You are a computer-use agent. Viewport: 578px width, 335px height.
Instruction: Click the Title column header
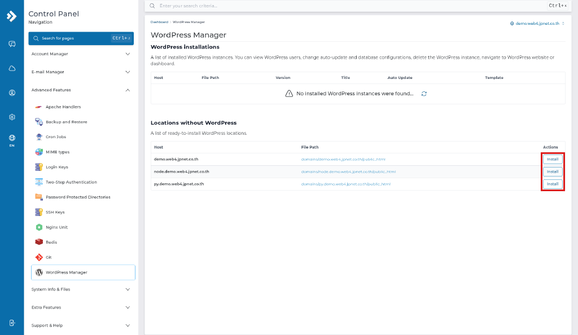(345, 78)
